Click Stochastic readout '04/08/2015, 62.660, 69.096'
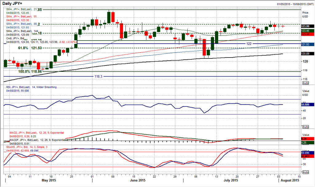 (22, 151)
